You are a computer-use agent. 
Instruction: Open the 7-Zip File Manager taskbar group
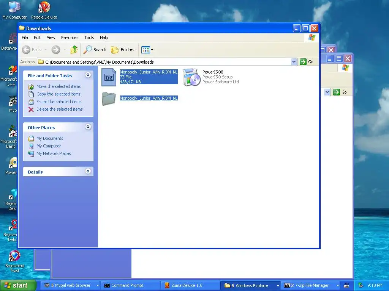pyautogui.click(x=310, y=286)
